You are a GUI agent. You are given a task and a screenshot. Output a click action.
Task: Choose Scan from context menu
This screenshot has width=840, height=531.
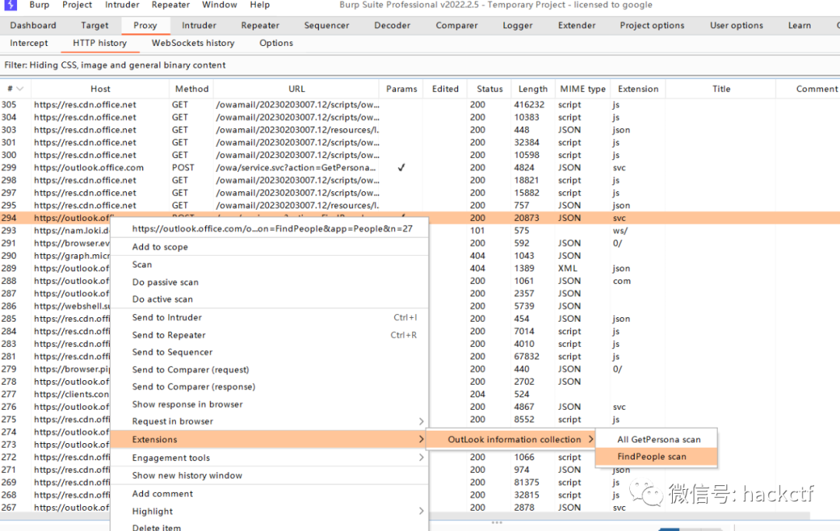pyautogui.click(x=269, y=264)
